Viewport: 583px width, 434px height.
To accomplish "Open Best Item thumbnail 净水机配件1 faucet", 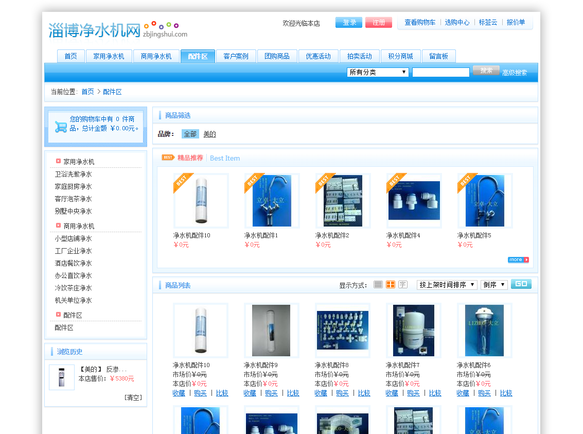I will click(272, 200).
